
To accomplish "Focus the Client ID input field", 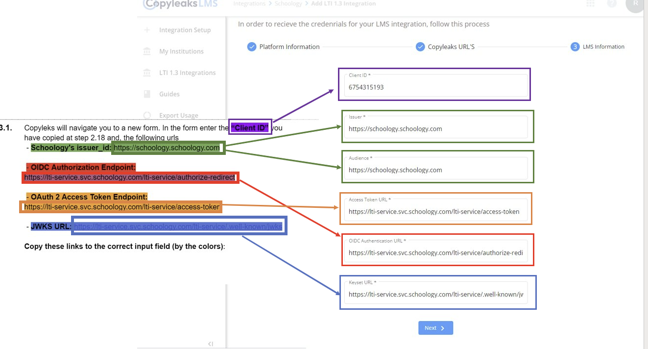I will tap(436, 85).
